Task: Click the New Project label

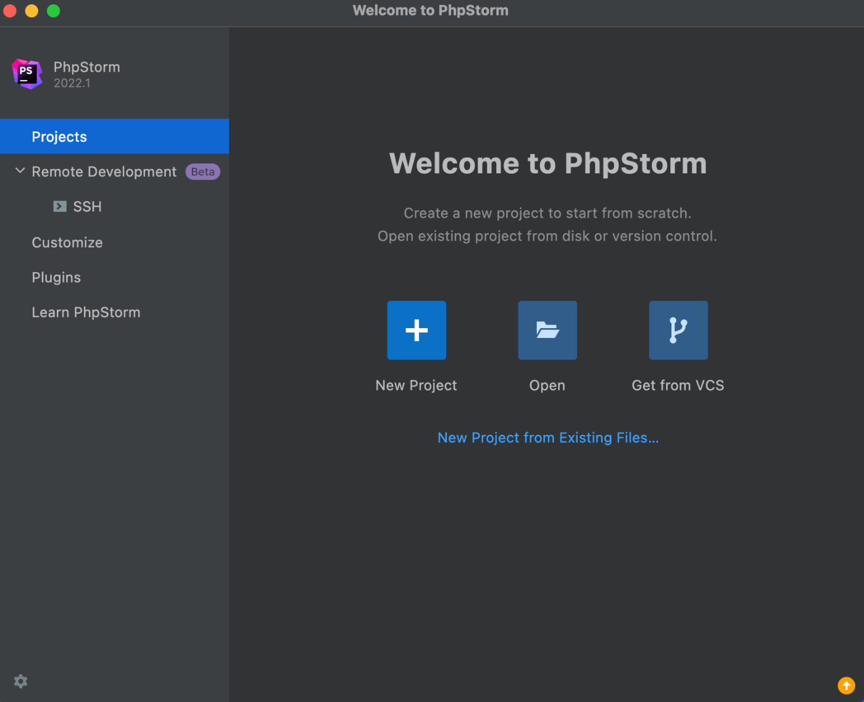Action: pos(417,386)
